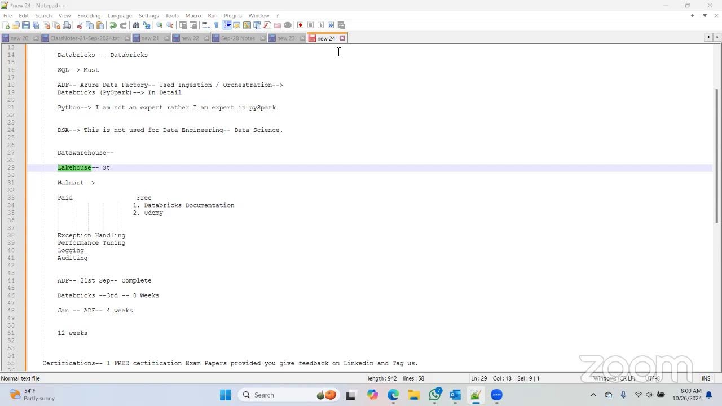Open Zoom from the taskbar
The image size is (722, 406).
[496, 395]
